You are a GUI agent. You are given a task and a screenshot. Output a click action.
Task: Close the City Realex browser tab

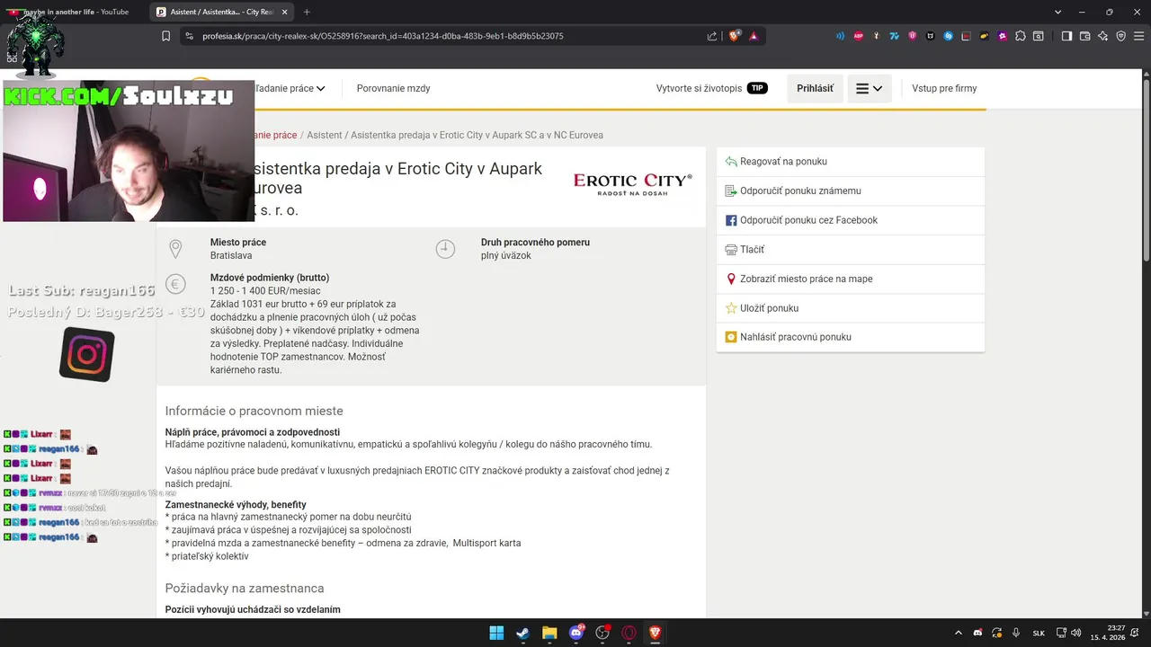click(284, 12)
